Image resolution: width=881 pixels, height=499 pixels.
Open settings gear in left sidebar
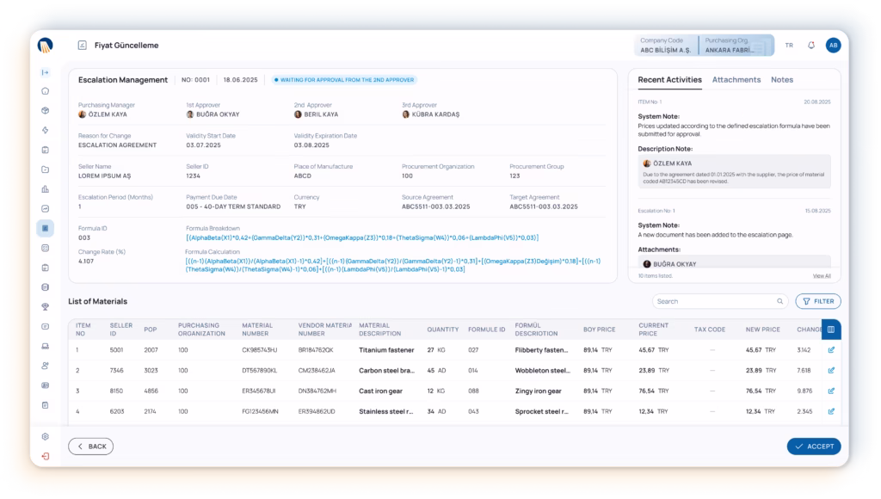point(46,436)
